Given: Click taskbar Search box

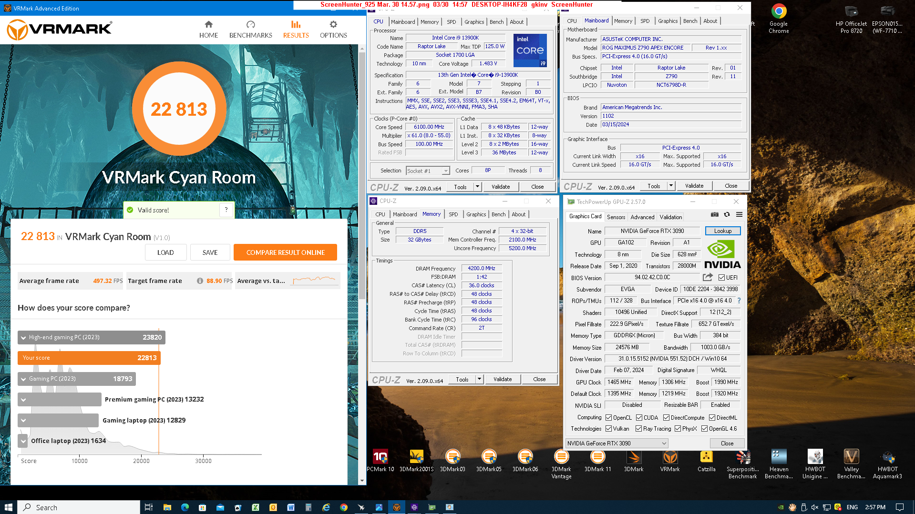Looking at the screenshot, I should [79, 507].
